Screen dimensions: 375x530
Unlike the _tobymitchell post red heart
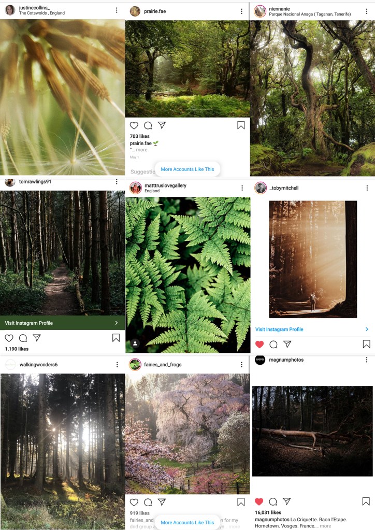tap(259, 345)
